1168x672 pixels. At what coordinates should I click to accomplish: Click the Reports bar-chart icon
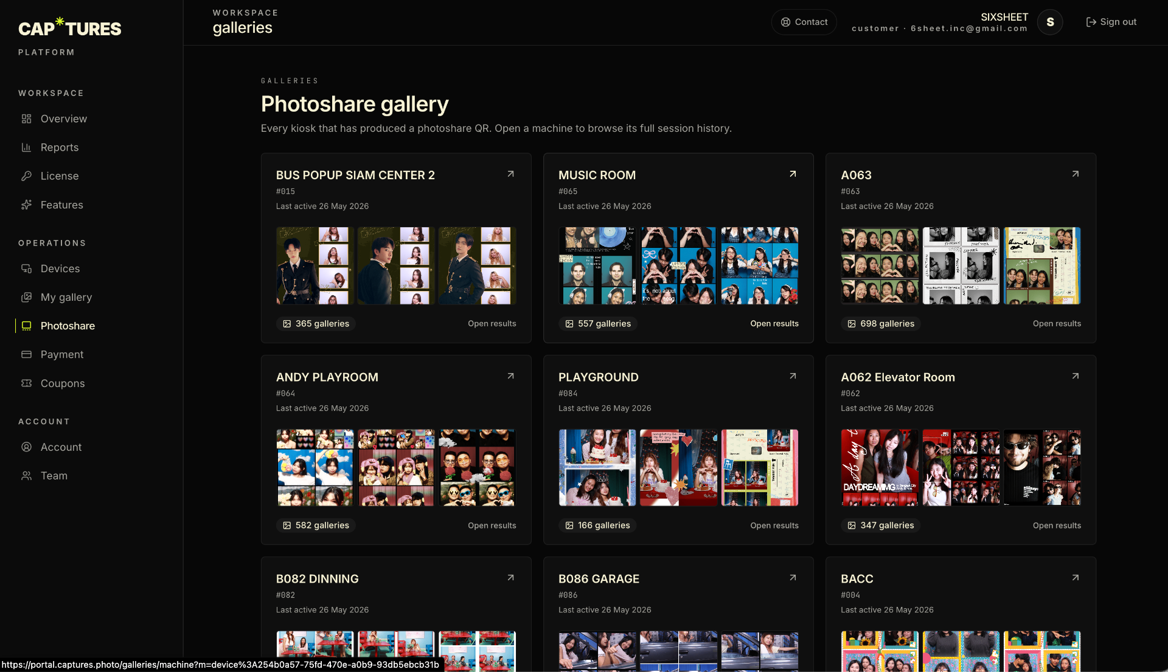(x=26, y=147)
